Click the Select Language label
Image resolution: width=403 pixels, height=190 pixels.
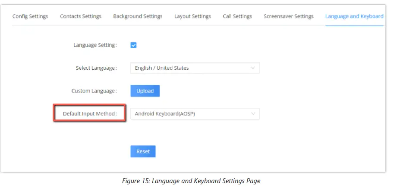96,68
